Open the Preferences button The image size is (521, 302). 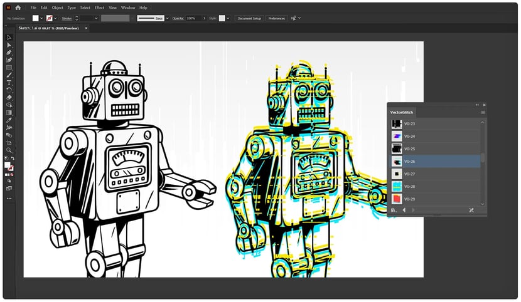click(276, 18)
